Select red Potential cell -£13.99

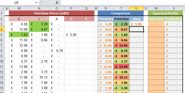tap(121, 67)
